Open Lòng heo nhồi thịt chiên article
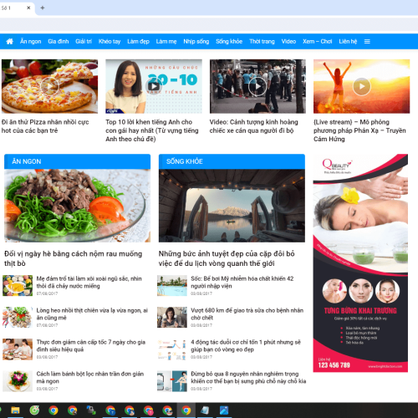Screen dimensions: 418x418 click(92, 314)
